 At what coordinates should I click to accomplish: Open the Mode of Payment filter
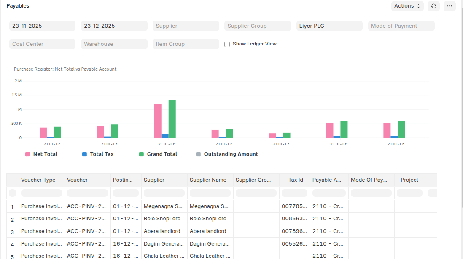pos(401,26)
